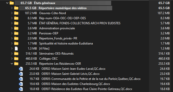The width and height of the screenshot is (173, 92).
Task: Click 65.5 GB size value in right column
Action: 164,8
